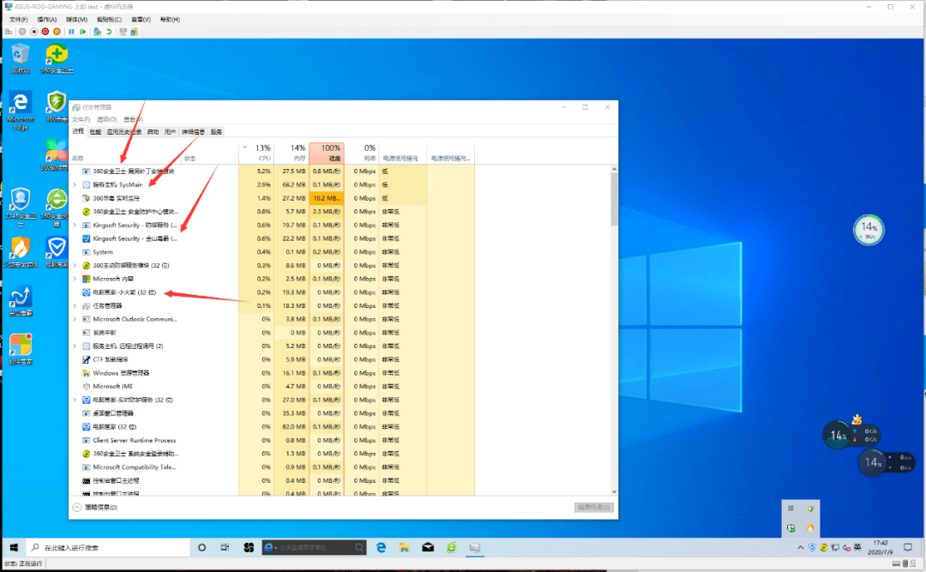Screen dimensions: 926x572
Task: Open the 帮助(H) menu in VM window
Action: pyautogui.click(x=170, y=20)
